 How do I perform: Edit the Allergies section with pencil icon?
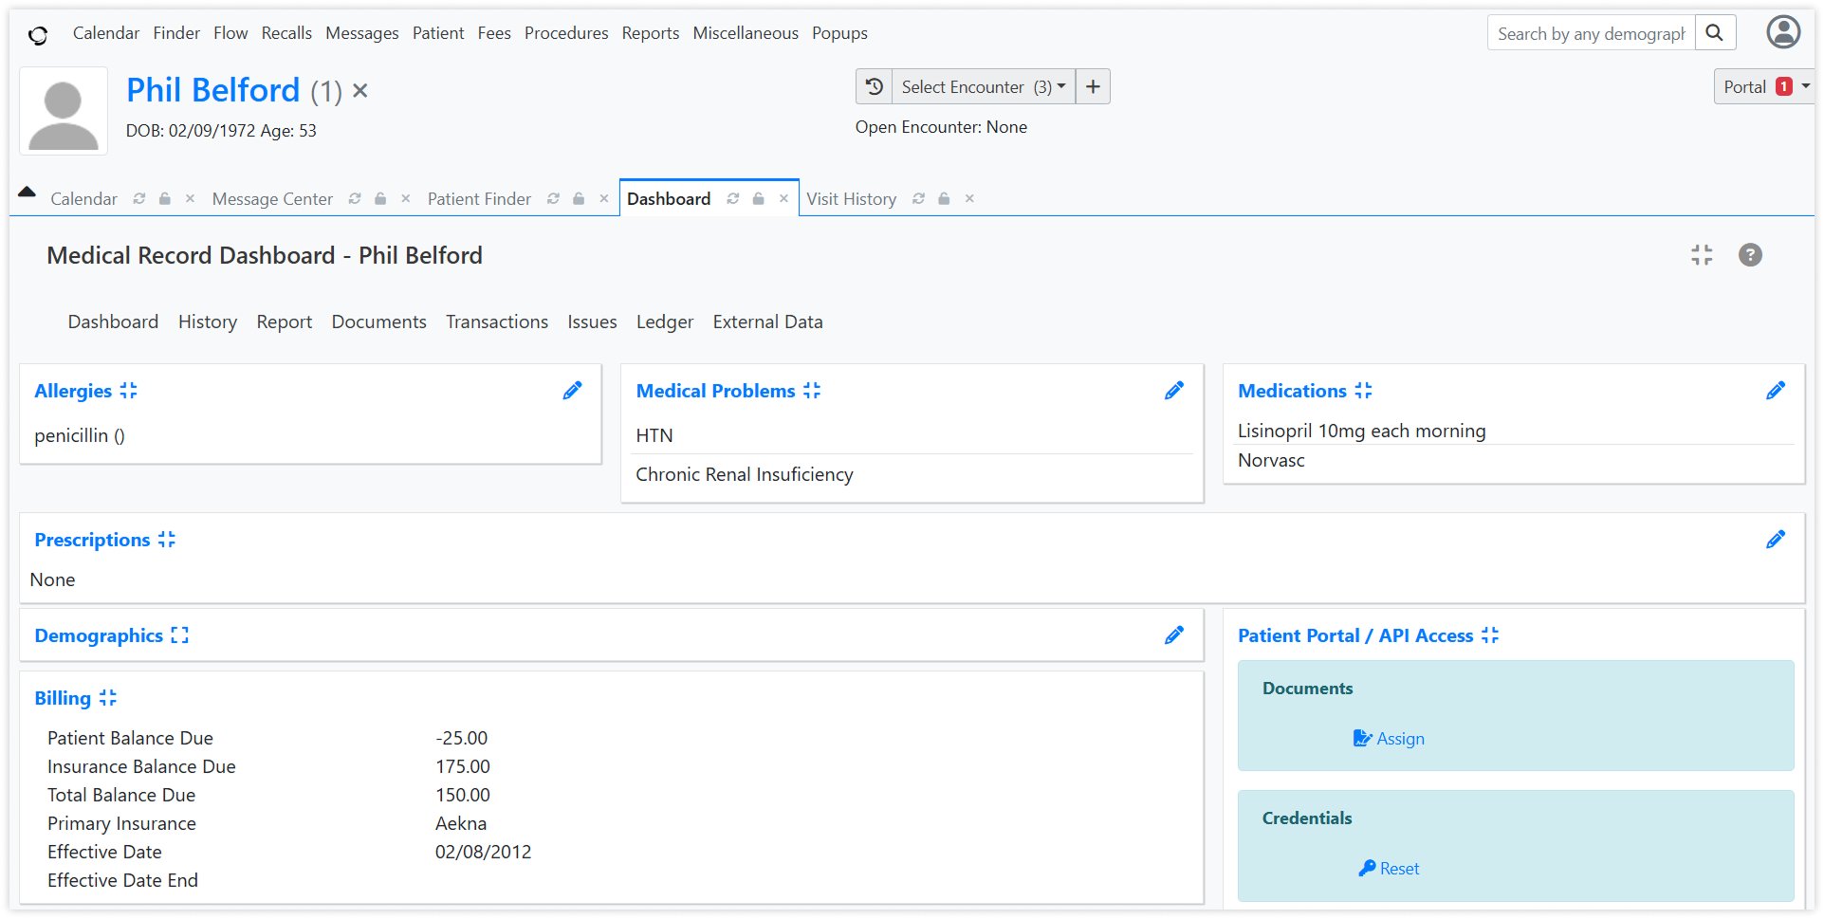572,391
